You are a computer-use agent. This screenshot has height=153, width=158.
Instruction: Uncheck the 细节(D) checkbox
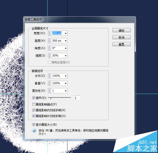click(33, 98)
